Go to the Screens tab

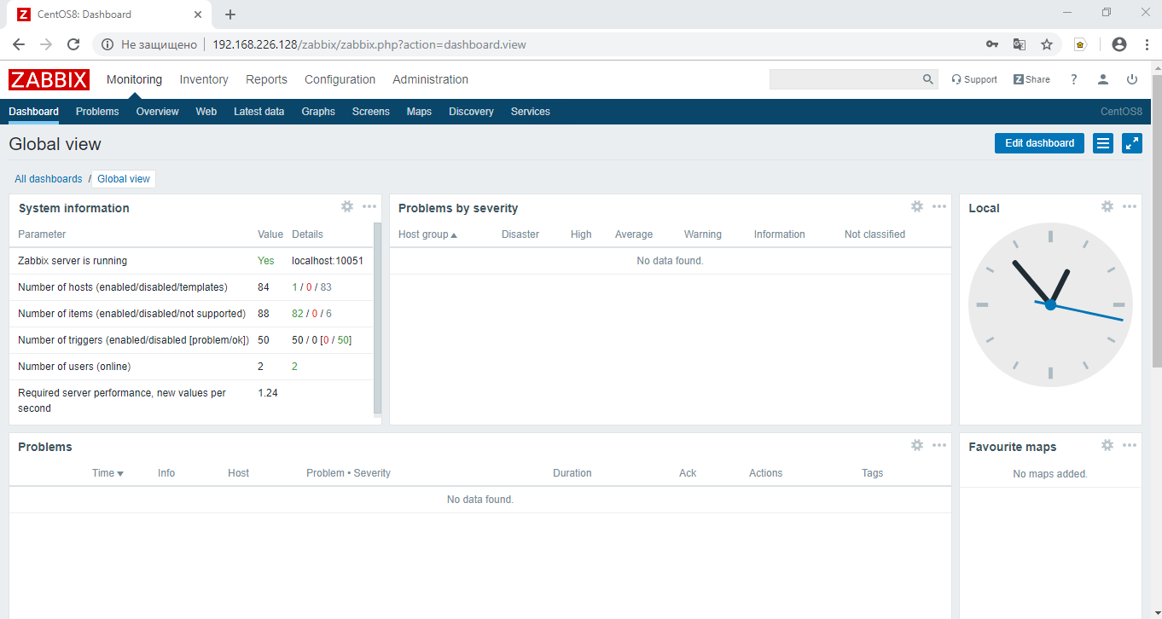[x=371, y=112]
